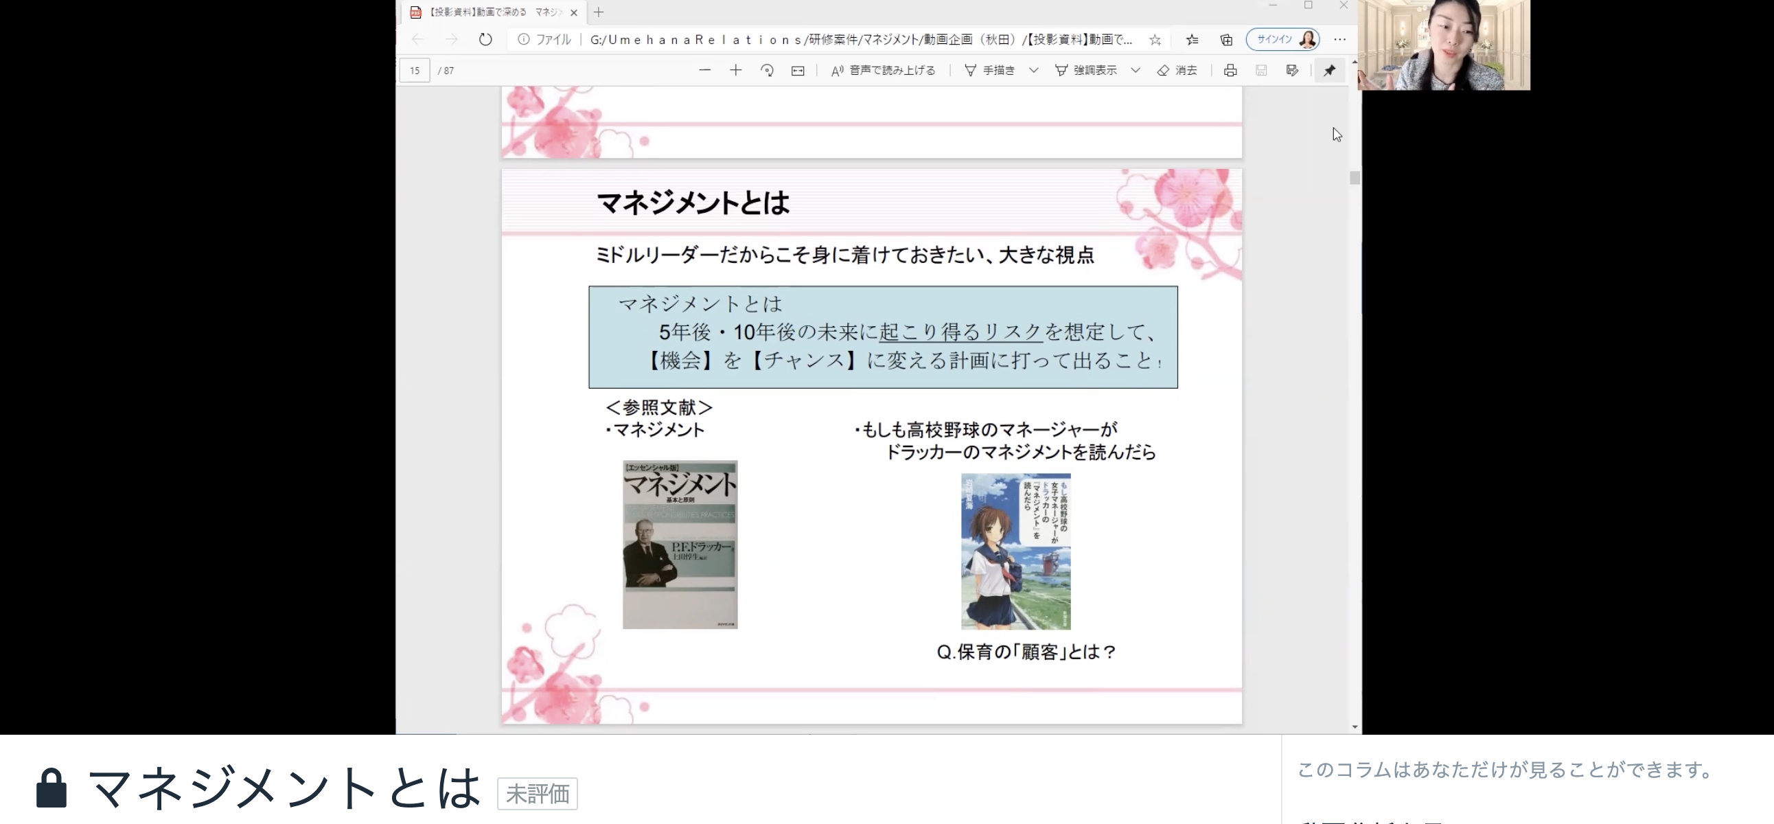This screenshot has height=824, width=1774.
Task: Click the address bar file path
Action: pyautogui.click(x=861, y=39)
